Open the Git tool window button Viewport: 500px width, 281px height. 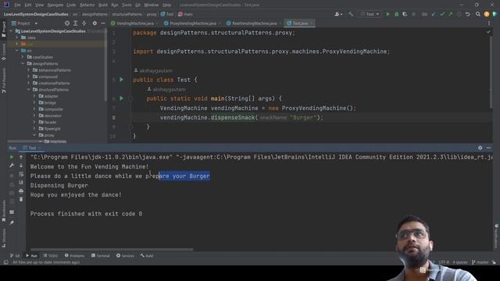15,255
